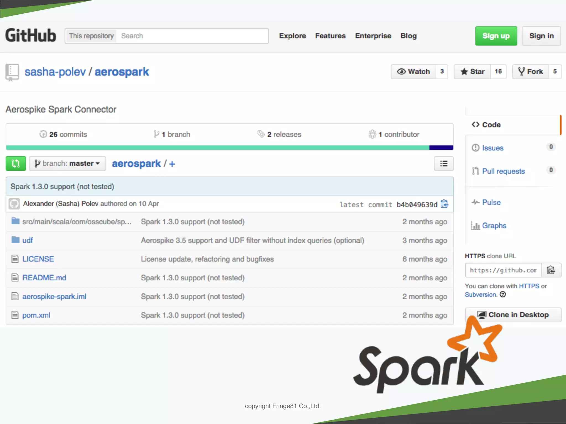Click the plus icon to create new file
566x424 pixels.
click(x=172, y=164)
